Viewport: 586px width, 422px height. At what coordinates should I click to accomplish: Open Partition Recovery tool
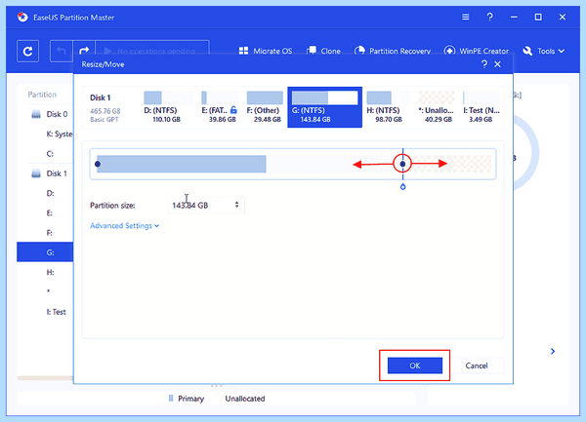point(393,51)
